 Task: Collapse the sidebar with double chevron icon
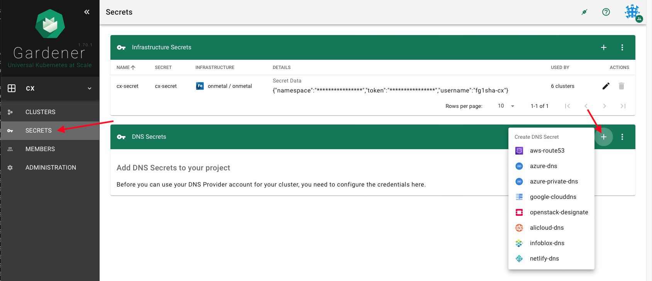[87, 12]
